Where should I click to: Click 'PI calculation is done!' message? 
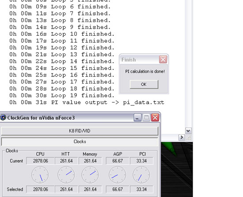click(x=145, y=72)
